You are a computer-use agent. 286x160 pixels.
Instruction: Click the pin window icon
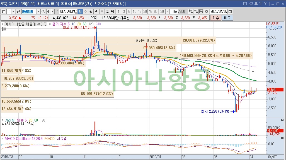pos(256,4)
